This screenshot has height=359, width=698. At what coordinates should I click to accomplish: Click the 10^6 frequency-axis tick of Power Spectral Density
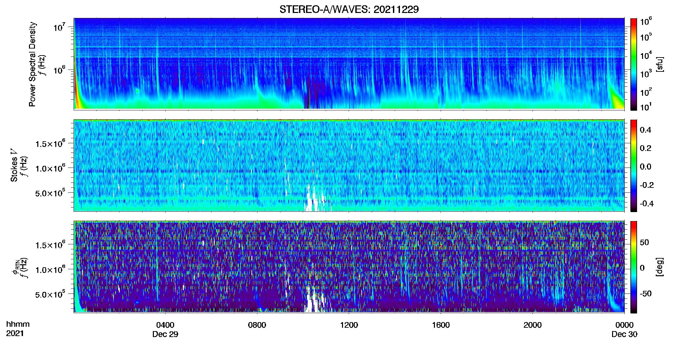pos(60,70)
